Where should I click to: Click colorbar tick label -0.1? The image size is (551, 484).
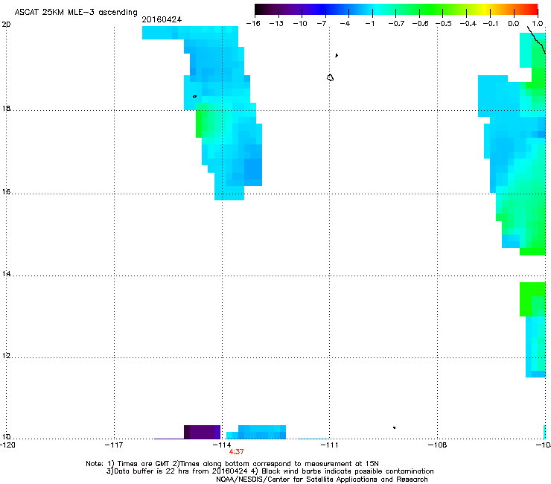[491, 24]
